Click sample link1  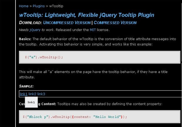23,94
